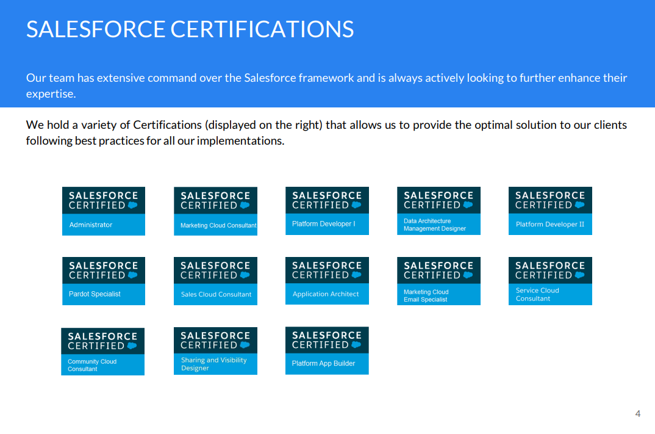
Task: Click the Platform Developer I badge
Action: 327,211
